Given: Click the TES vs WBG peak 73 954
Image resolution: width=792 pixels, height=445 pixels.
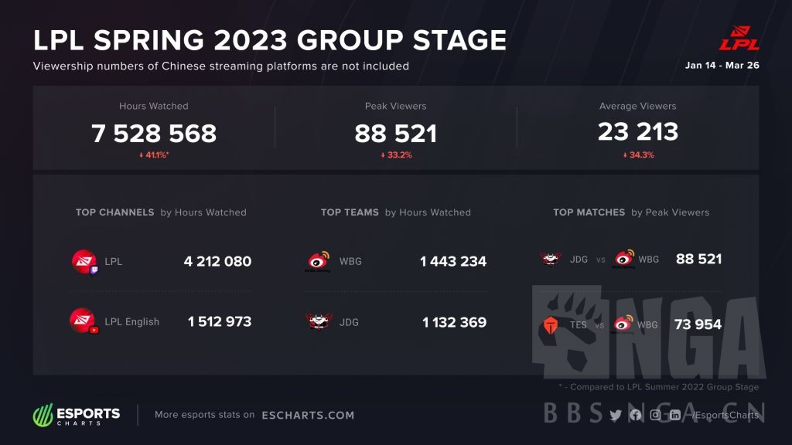Looking at the screenshot, I should tap(698, 324).
